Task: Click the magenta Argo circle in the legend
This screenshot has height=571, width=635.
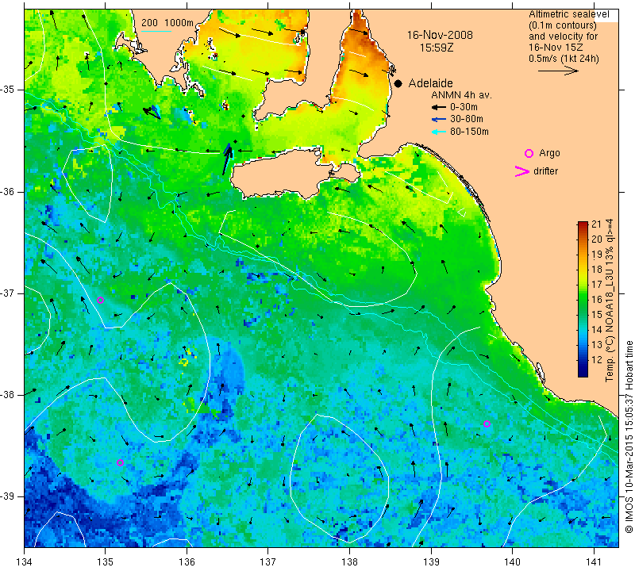Action: pos(529,153)
